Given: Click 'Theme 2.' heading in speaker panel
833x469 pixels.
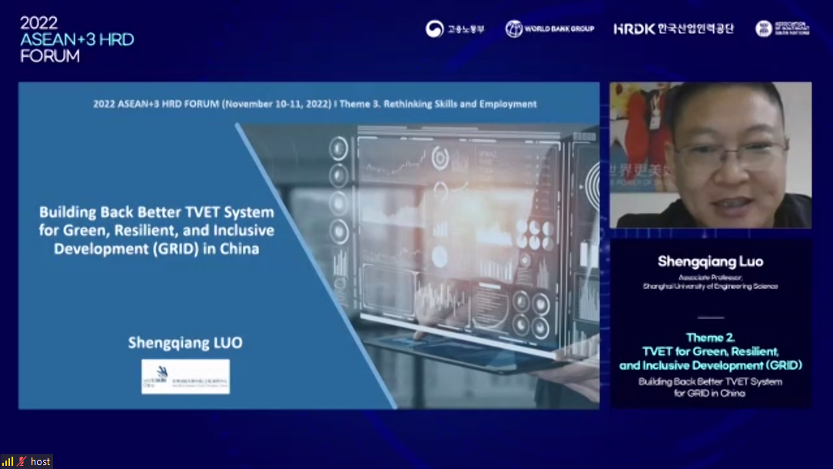Looking at the screenshot, I should (x=710, y=337).
